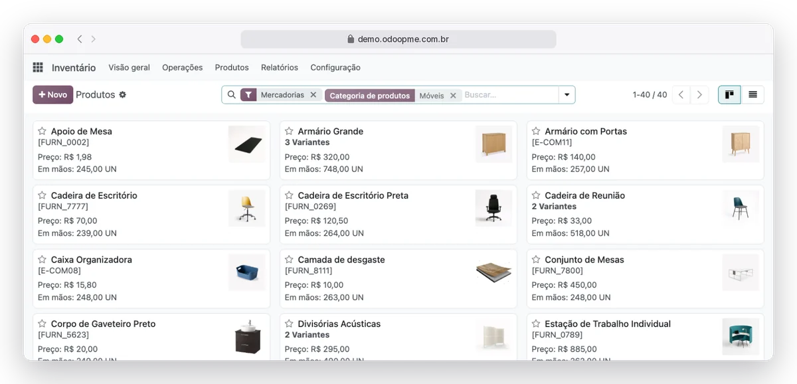Click the price R$ 320,00
This screenshot has height=384, width=797.
[x=329, y=157]
